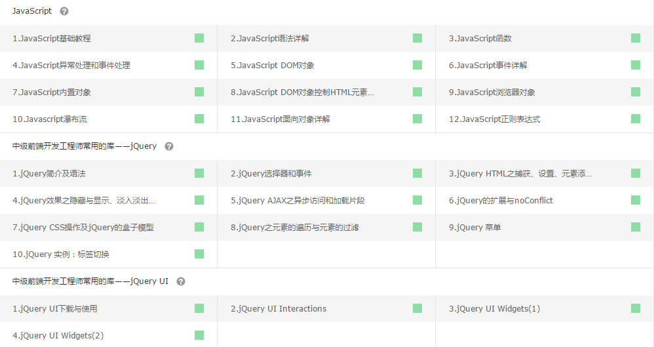Click green square next to 3.JavaScript函数

pyautogui.click(x=636, y=38)
